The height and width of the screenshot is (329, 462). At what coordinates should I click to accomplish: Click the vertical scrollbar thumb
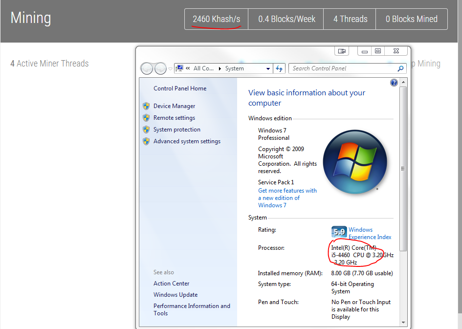[403, 169]
